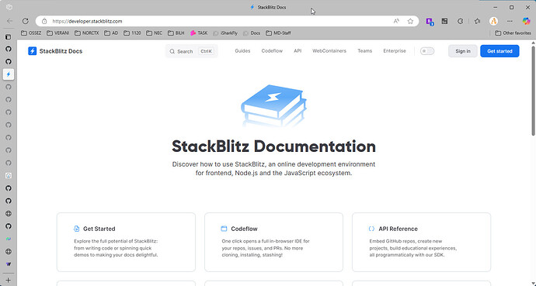This screenshot has width=536, height=286.
Task: Open the purple B extension with badge
Action: tap(430, 22)
